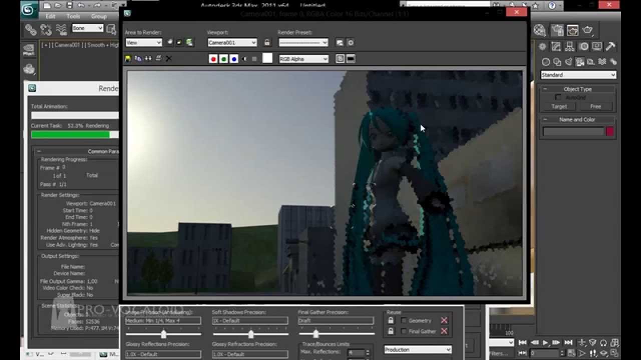Enable the AutoGrid checkbox
Viewport: 641px width, 360px height.
tap(558, 97)
